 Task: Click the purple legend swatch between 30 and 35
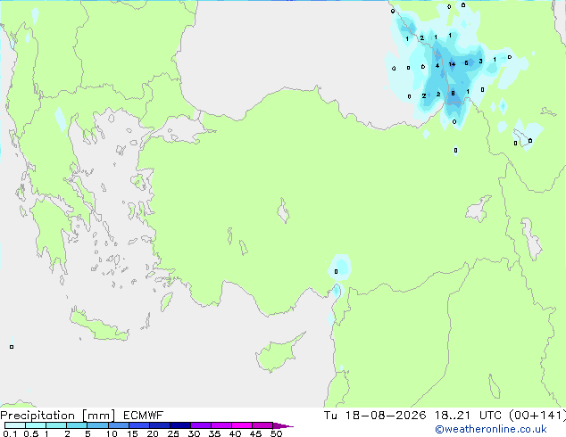(x=201, y=425)
